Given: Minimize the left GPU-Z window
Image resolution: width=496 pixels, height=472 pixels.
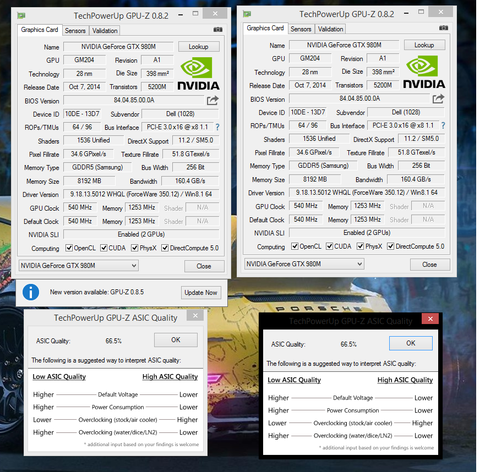Looking at the screenshot, I should tap(181, 14).
